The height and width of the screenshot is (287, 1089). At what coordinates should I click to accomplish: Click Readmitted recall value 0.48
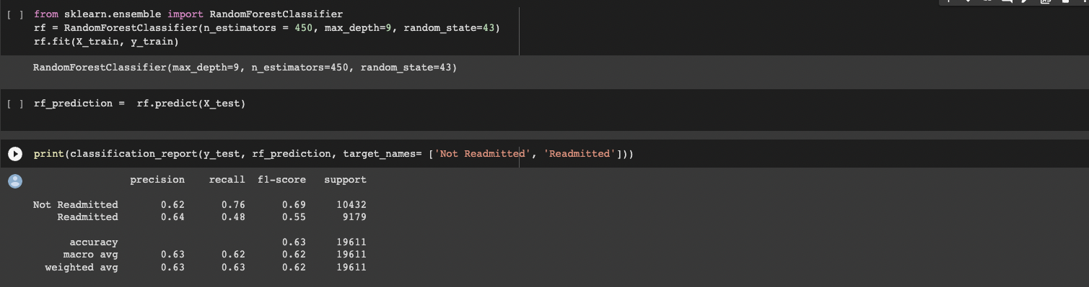click(233, 217)
